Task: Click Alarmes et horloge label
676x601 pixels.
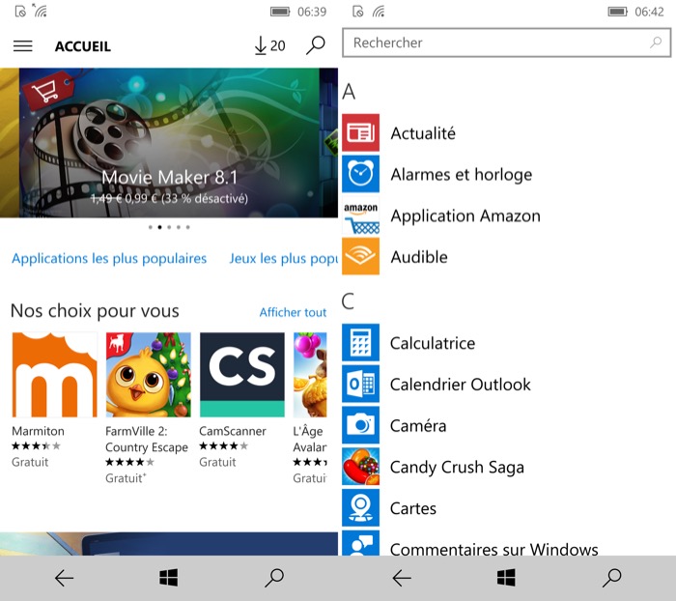Action: 462,175
